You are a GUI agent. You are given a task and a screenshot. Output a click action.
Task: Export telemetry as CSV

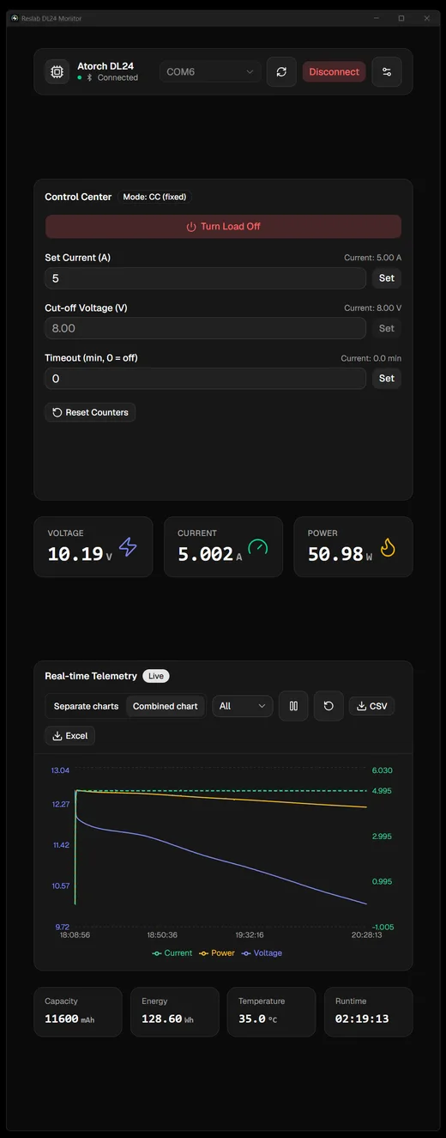pos(371,706)
